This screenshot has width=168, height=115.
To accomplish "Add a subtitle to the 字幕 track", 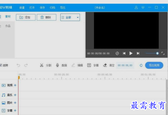I will pos(15,110).
